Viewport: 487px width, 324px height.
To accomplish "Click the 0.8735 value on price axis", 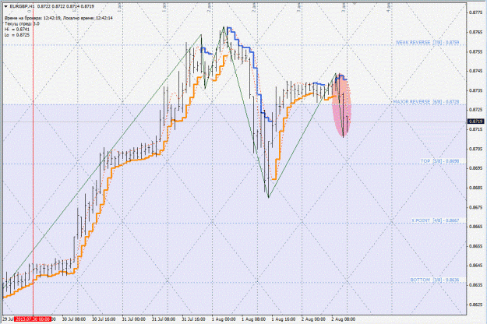I will pos(476,90).
